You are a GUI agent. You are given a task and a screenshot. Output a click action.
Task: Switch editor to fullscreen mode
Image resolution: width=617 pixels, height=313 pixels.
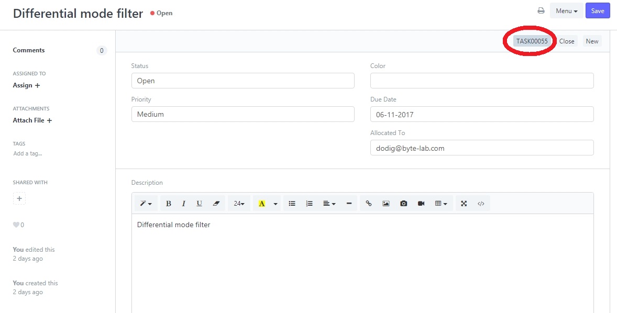(x=464, y=204)
